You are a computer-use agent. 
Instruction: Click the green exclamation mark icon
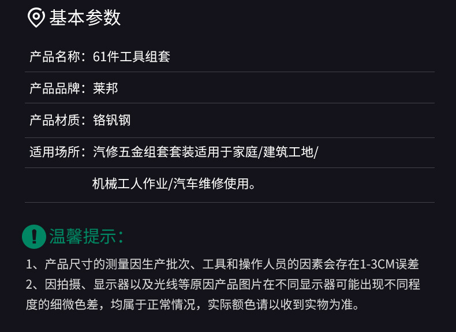(x=34, y=236)
